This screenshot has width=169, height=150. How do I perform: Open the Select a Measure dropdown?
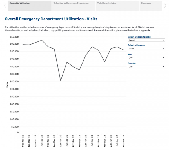146,49
